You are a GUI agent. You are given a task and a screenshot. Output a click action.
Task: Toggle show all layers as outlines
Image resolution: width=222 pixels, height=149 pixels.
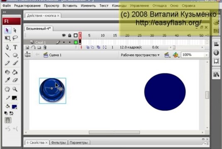point(76,35)
